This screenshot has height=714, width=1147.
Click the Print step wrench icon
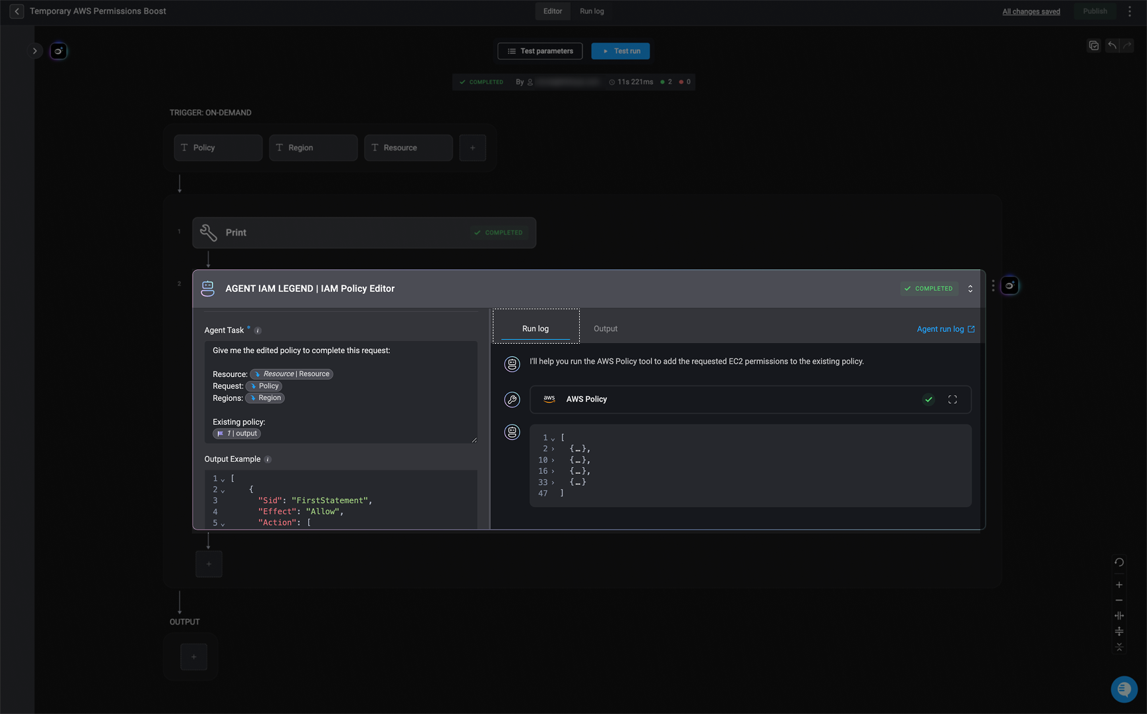209,233
